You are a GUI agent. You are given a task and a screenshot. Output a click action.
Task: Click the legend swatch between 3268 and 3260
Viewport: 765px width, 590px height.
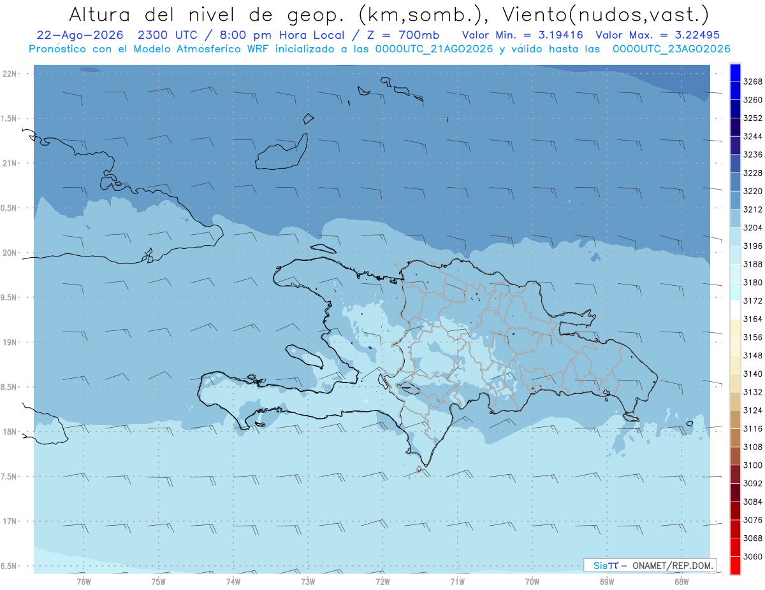[735, 90]
